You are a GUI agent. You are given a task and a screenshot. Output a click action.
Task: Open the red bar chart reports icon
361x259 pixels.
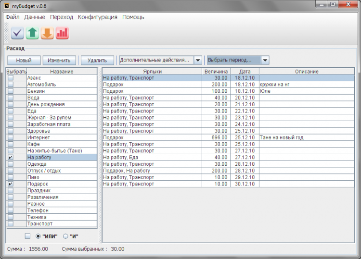coord(62,33)
